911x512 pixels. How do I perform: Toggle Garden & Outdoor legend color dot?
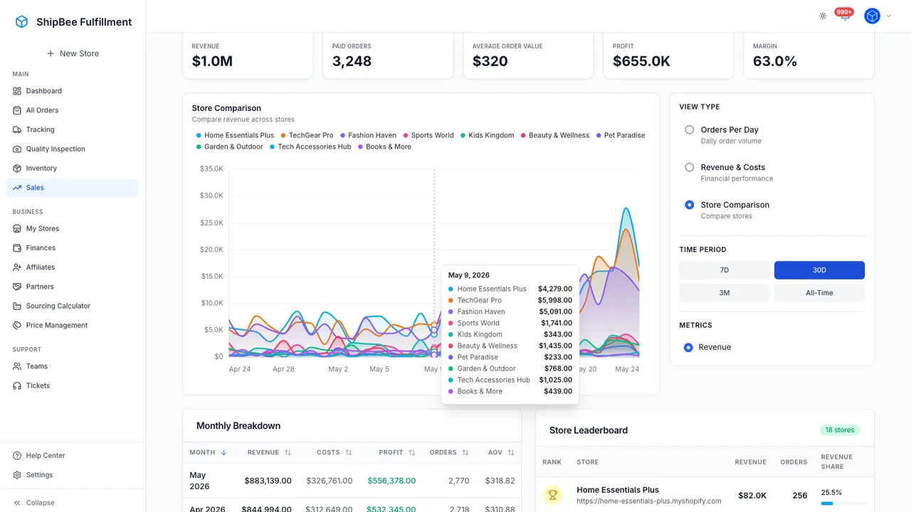point(199,146)
